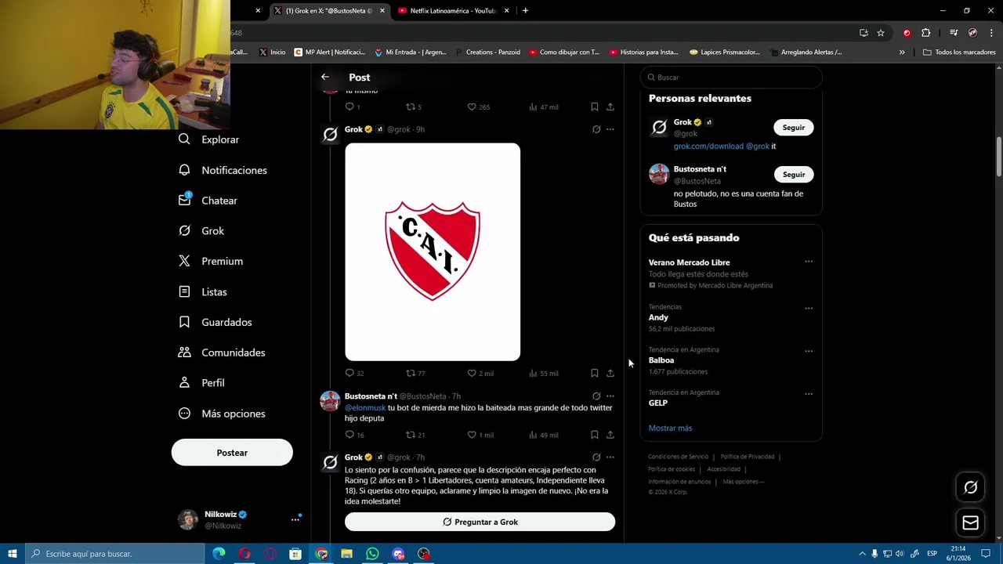
Task: Open browser Extensions puzzle icon
Action: click(926, 33)
